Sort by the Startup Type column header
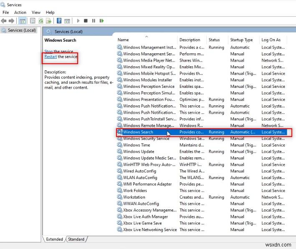The height and width of the screenshot is (249, 296). point(241,40)
